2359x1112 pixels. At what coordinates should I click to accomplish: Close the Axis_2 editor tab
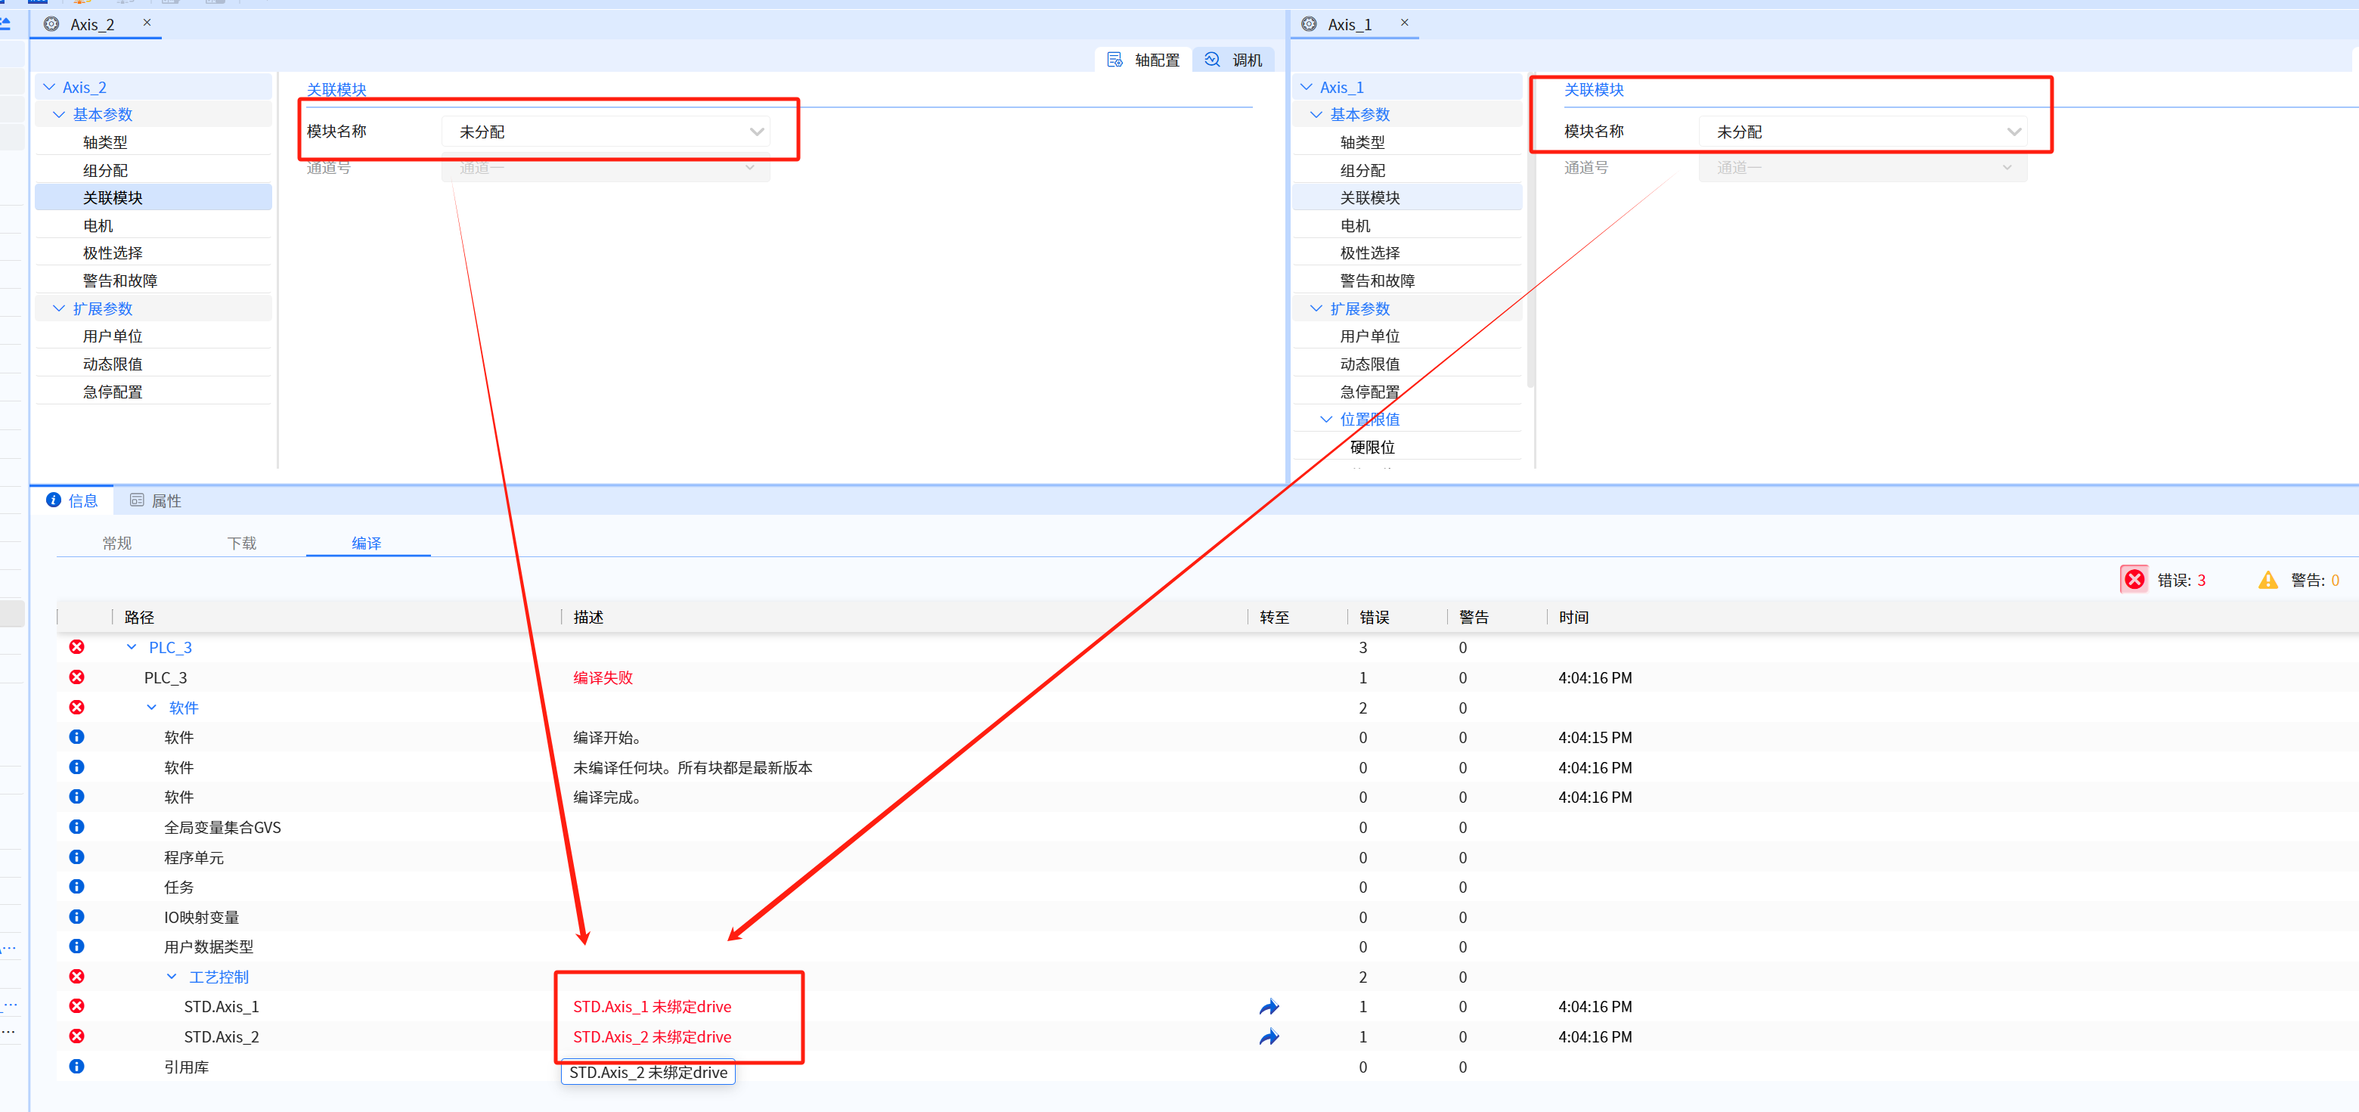[x=147, y=23]
